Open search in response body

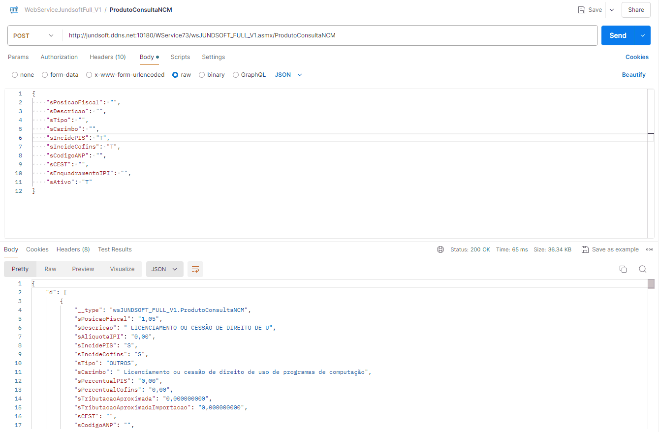(642, 269)
